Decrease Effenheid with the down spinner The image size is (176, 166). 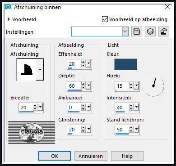[83, 66]
